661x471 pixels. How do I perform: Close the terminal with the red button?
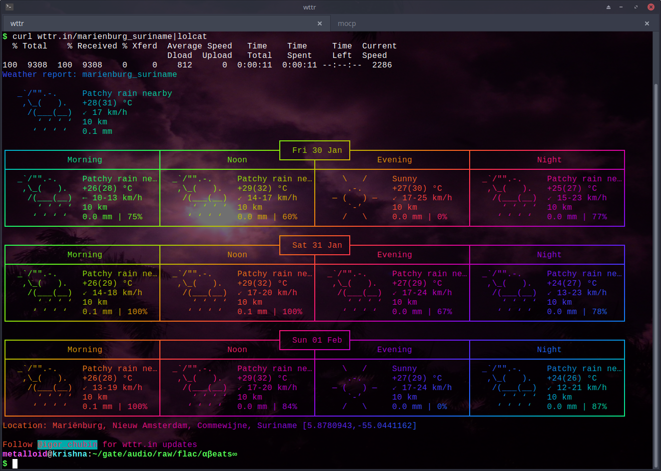tap(651, 7)
